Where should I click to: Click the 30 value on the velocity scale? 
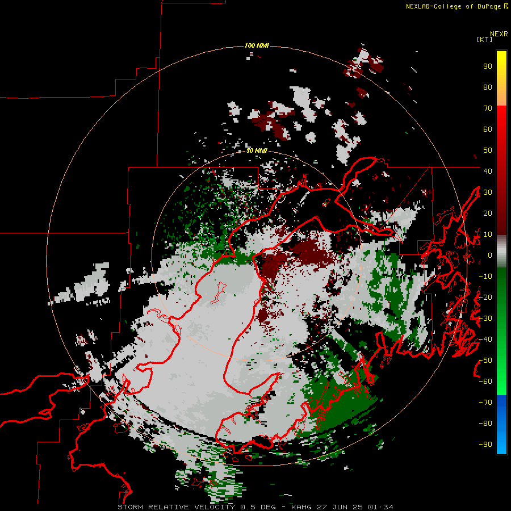488,192
